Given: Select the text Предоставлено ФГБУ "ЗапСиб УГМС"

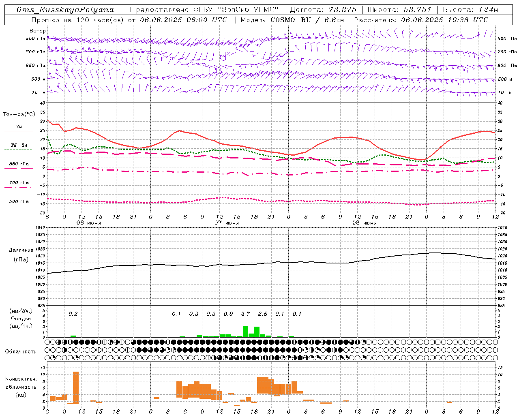Looking at the screenshot, I should [205, 10].
